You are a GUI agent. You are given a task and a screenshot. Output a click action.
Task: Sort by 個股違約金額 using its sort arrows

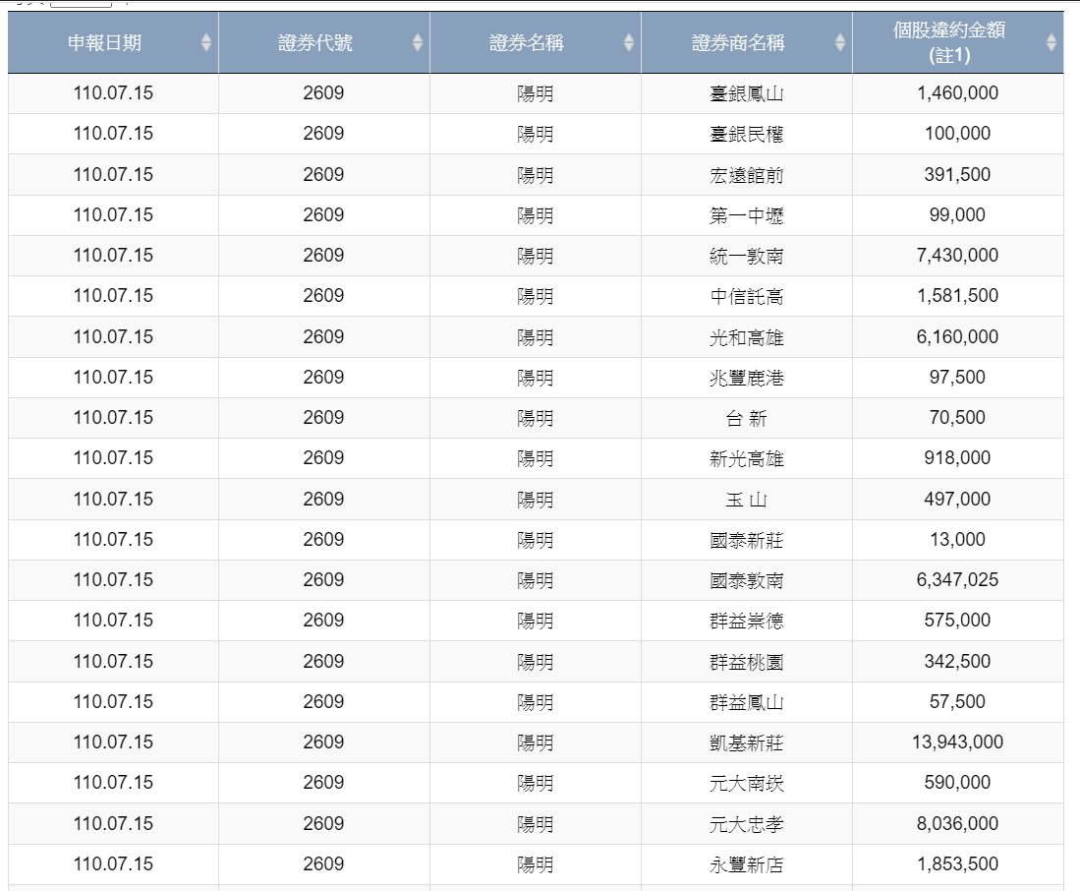pyautogui.click(x=1052, y=42)
